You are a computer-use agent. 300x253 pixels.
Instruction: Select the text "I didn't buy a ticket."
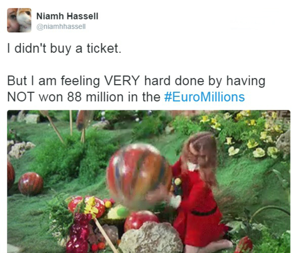(64, 48)
